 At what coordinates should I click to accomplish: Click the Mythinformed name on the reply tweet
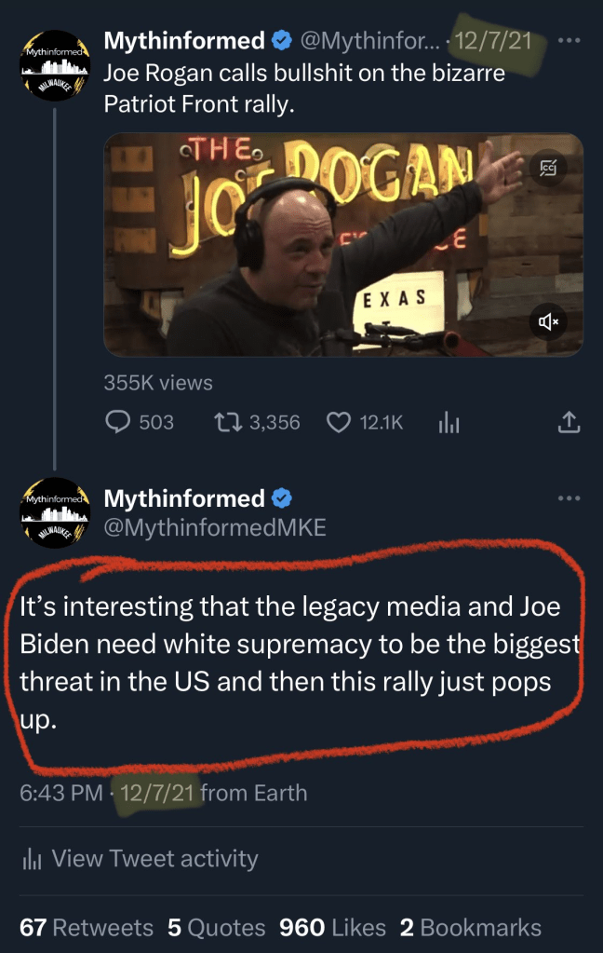183,498
